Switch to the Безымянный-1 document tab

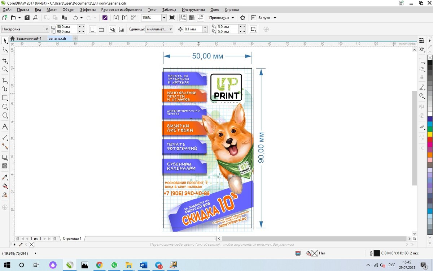pyautogui.click(x=29, y=38)
